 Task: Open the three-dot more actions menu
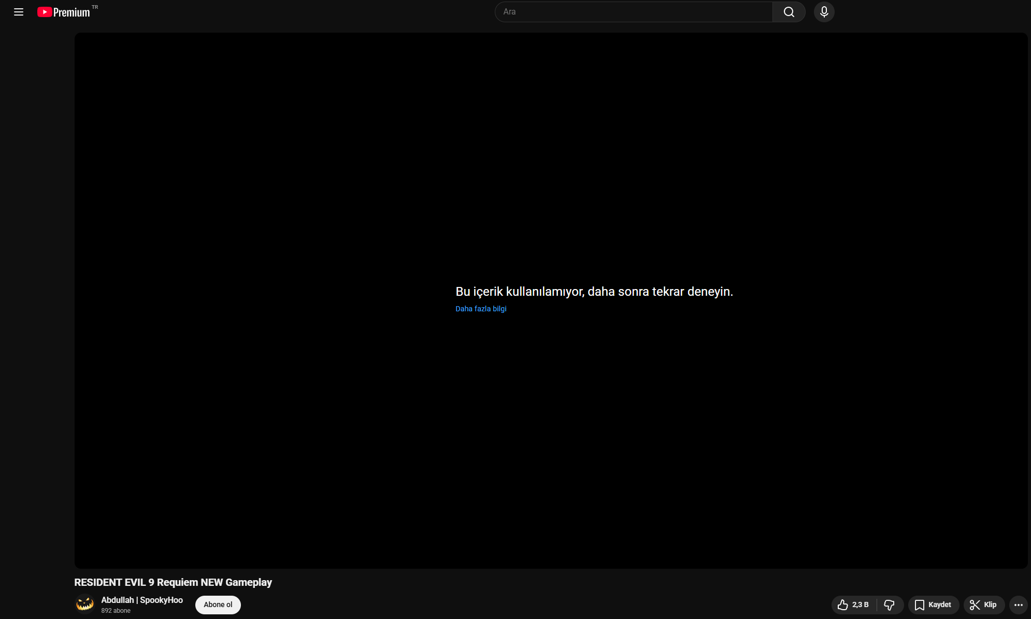click(x=1018, y=604)
